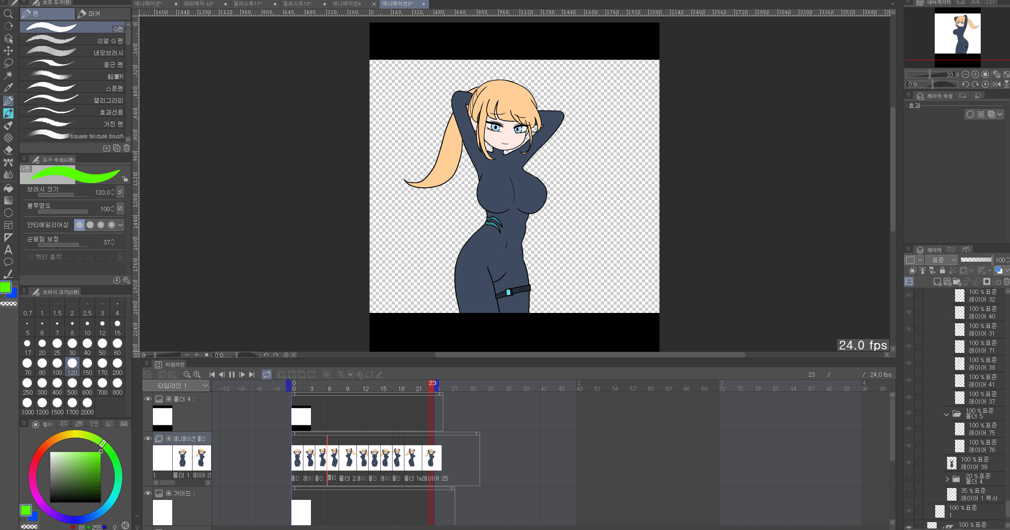
Task: Toggle visibility of 폴더 4 timeline track
Action: click(x=148, y=399)
